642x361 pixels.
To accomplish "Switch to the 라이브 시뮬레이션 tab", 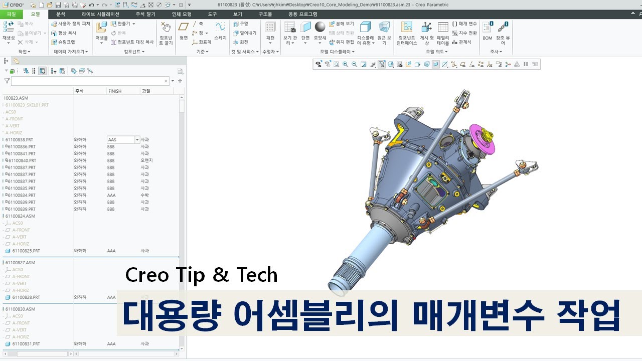I will (x=100, y=14).
